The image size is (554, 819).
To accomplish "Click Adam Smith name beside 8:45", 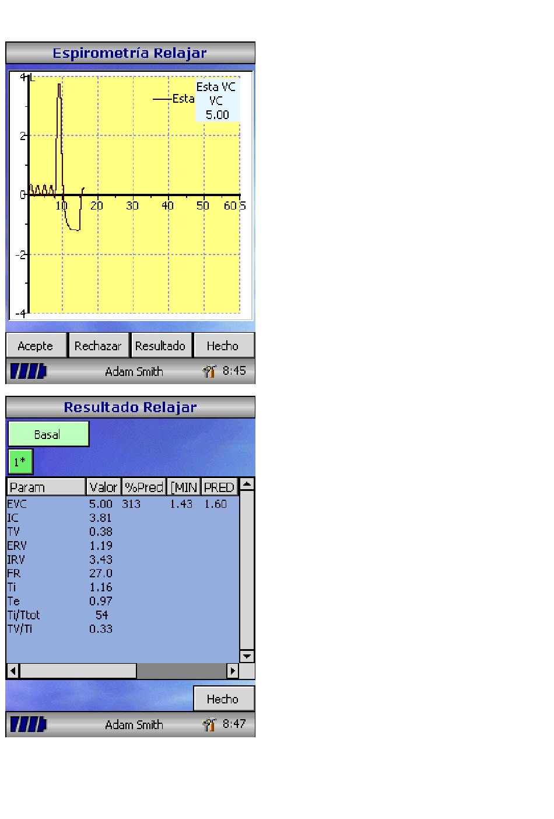I will click(134, 371).
